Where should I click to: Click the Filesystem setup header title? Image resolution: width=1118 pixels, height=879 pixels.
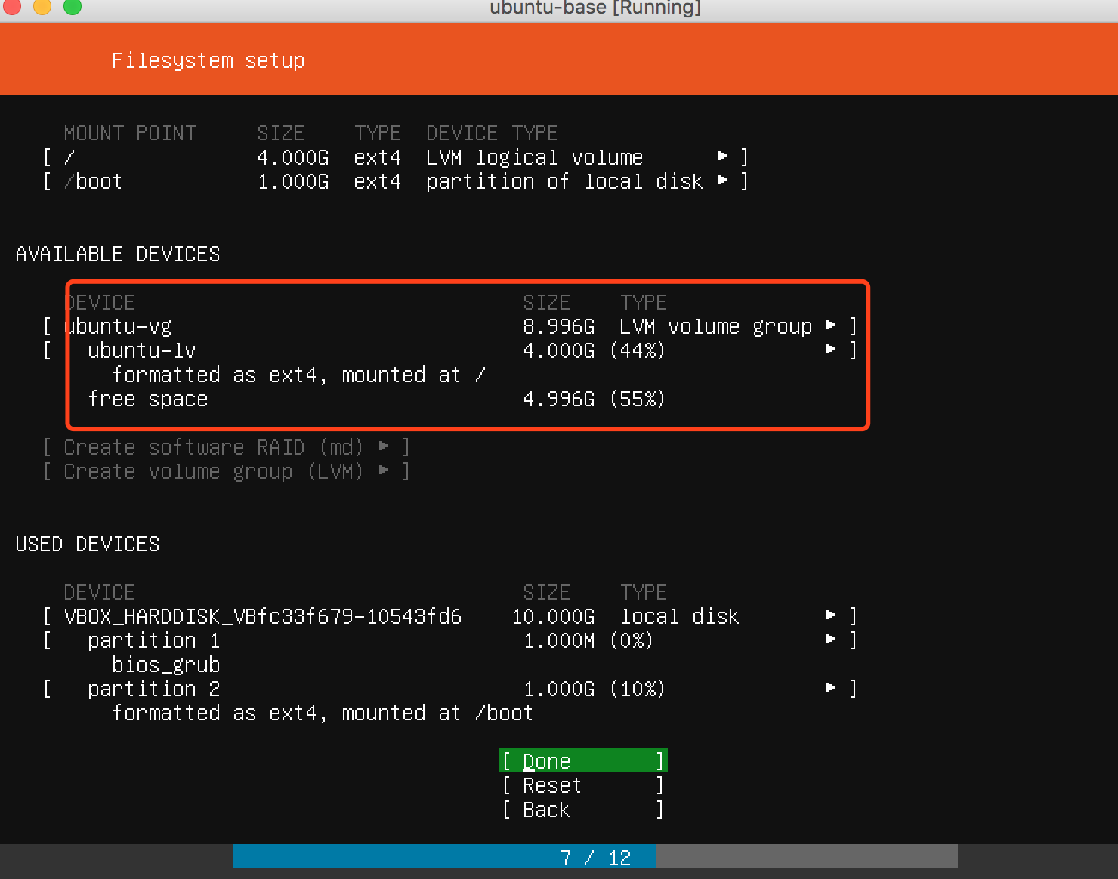pos(208,60)
